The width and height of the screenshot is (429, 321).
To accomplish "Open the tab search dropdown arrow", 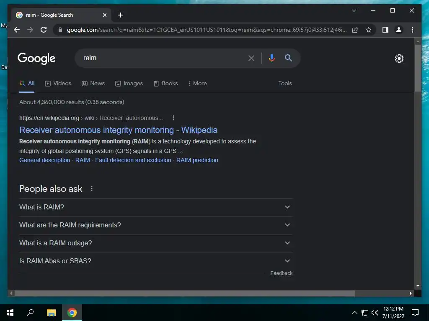I will 354,10.
